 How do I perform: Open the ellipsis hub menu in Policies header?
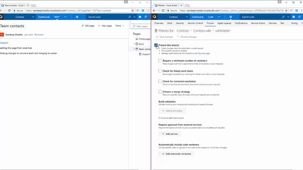tap(219, 17)
